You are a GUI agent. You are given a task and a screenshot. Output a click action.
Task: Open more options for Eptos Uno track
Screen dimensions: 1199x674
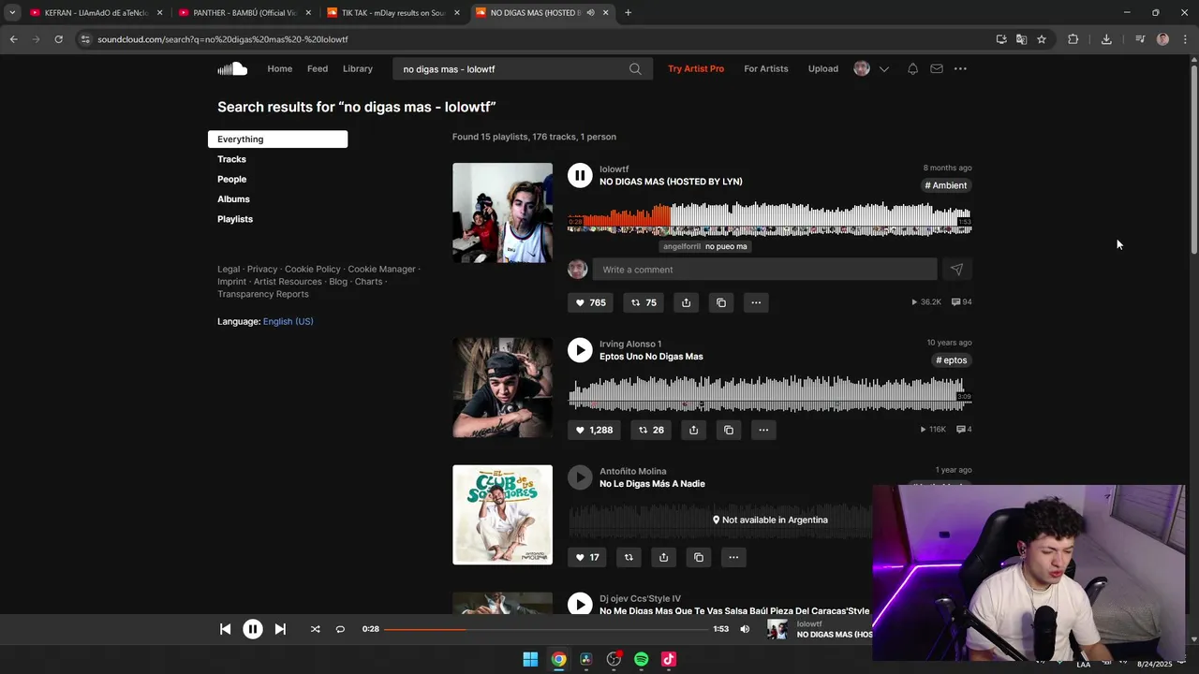click(x=763, y=430)
